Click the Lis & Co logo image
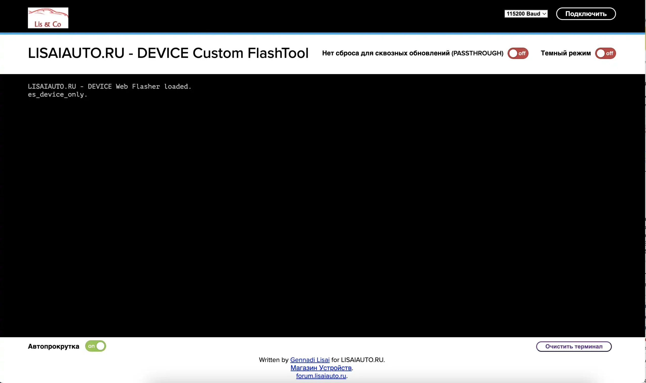The width and height of the screenshot is (646, 383). click(48, 18)
